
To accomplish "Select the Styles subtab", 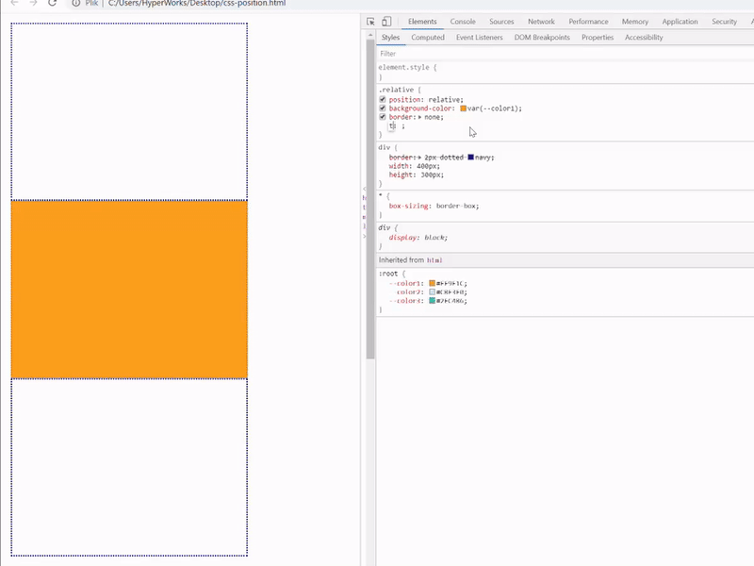I will pyautogui.click(x=390, y=38).
